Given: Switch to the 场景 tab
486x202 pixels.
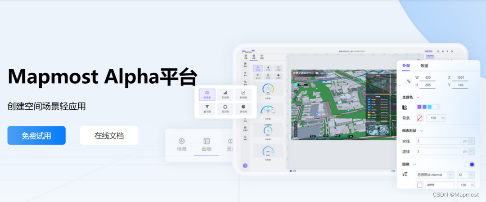Looking at the screenshot, I should (182, 145).
